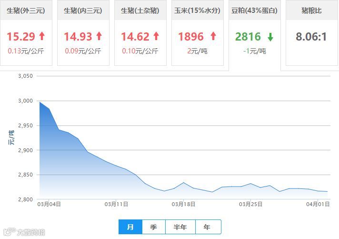The height and width of the screenshot is (239, 339).
Task: Select the 生猪(土杂猪) price tab
Action: (140, 32)
